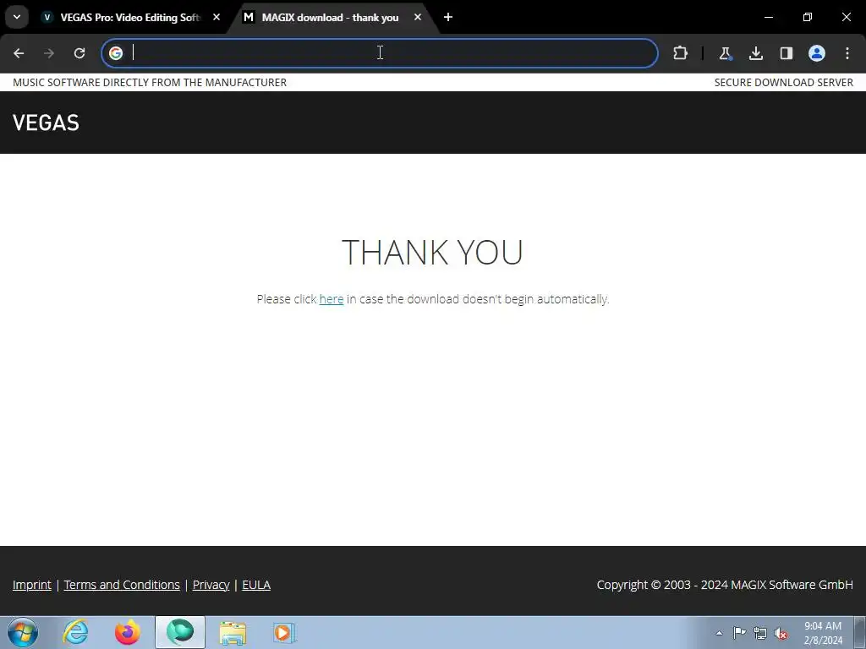Show the browser downloads

click(x=755, y=53)
